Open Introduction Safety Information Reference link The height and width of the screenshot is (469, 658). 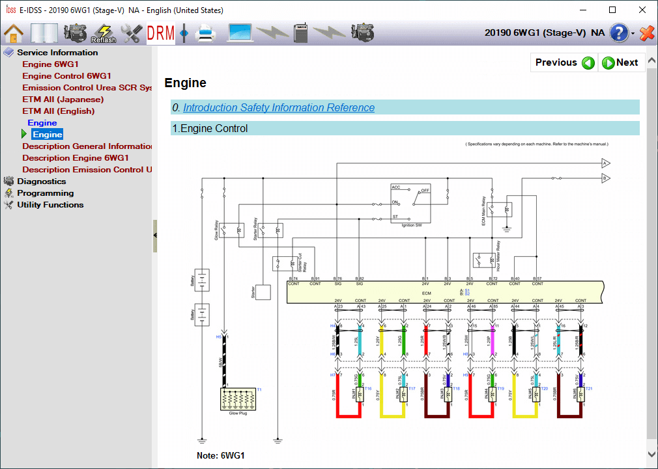[x=278, y=108]
